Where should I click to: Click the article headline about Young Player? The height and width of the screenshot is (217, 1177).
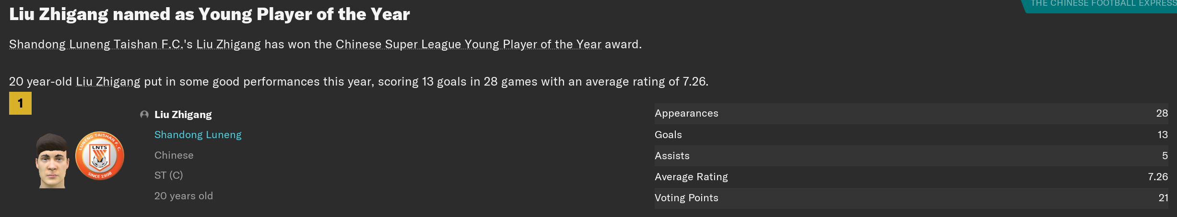click(x=209, y=14)
